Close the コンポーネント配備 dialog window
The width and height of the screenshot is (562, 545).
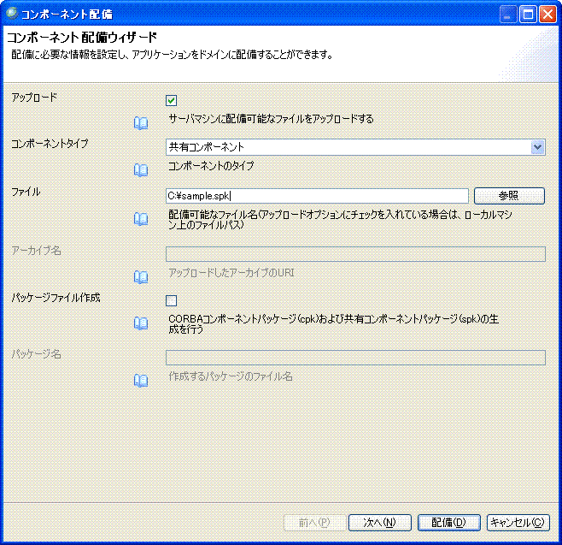[547, 15]
